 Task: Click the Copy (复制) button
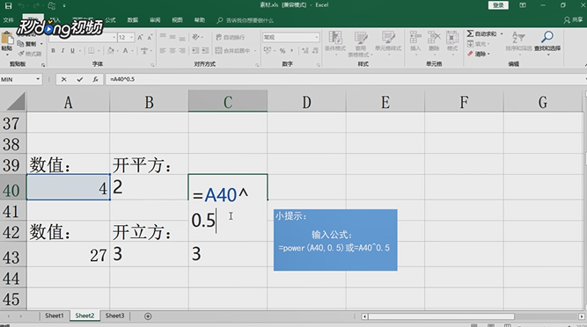(x=27, y=44)
